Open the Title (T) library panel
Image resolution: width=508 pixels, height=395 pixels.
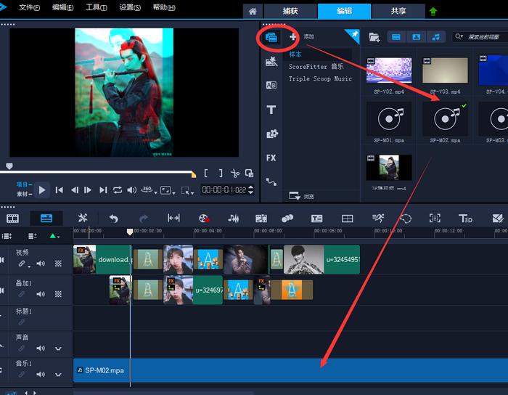point(271,110)
